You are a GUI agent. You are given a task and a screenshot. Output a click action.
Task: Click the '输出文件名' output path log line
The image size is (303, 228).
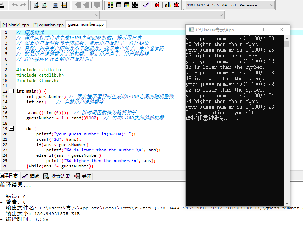[151, 208]
